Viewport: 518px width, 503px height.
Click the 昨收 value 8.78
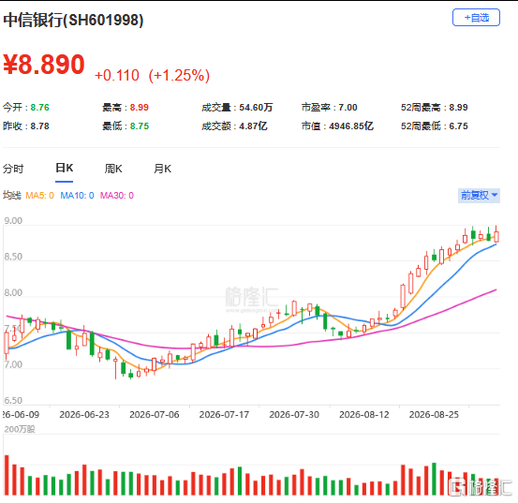coord(39,126)
